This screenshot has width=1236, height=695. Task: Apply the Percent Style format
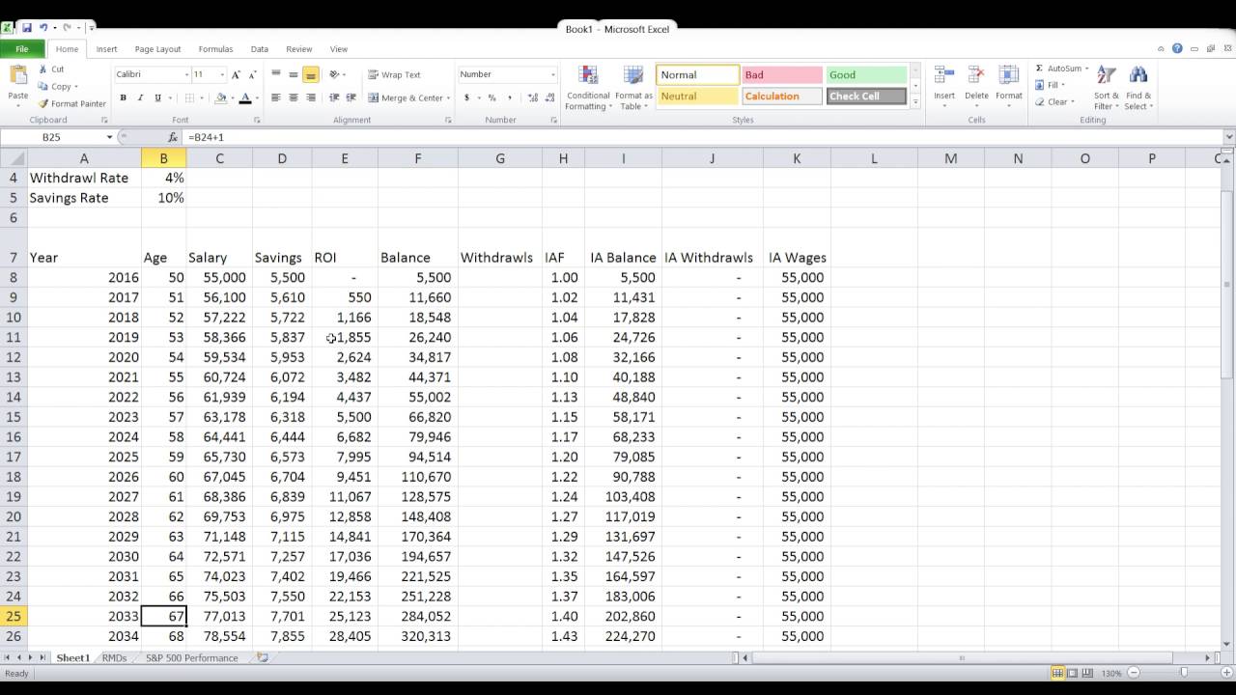(x=492, y=97)
